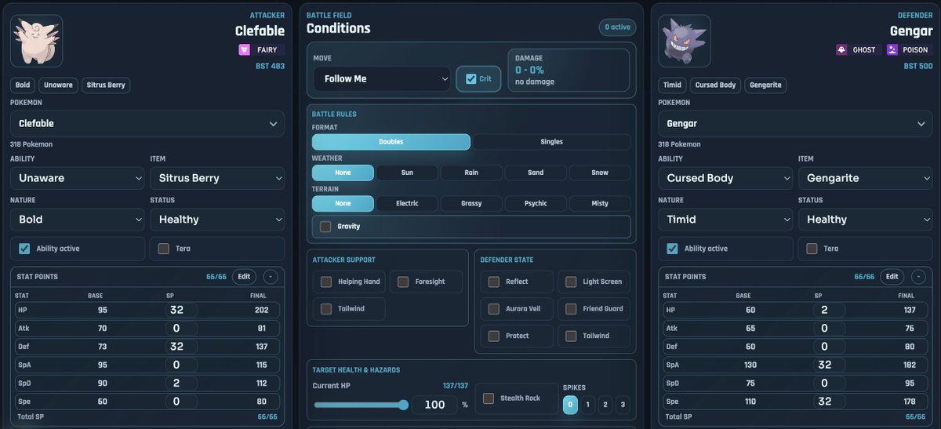The width and height of the screenshot is (941, 429).
Task: Enable attacker Tailwind
Action: pyautogui.click(x=326, y=309)
